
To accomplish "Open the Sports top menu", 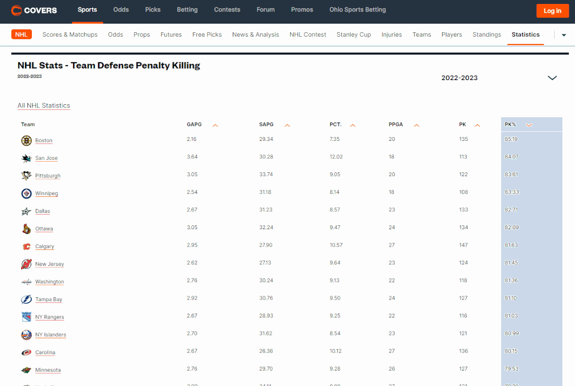I will coord(87,10).
